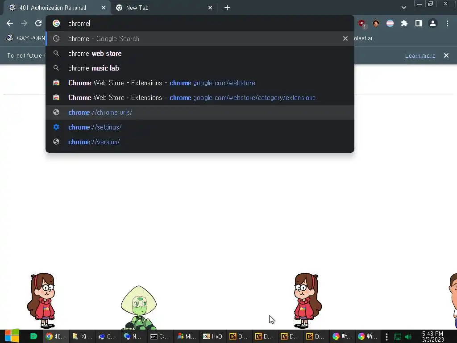Open the command prompt C:... taskbar item
Viewport: 457px width, 343px height.
(160, 336)
